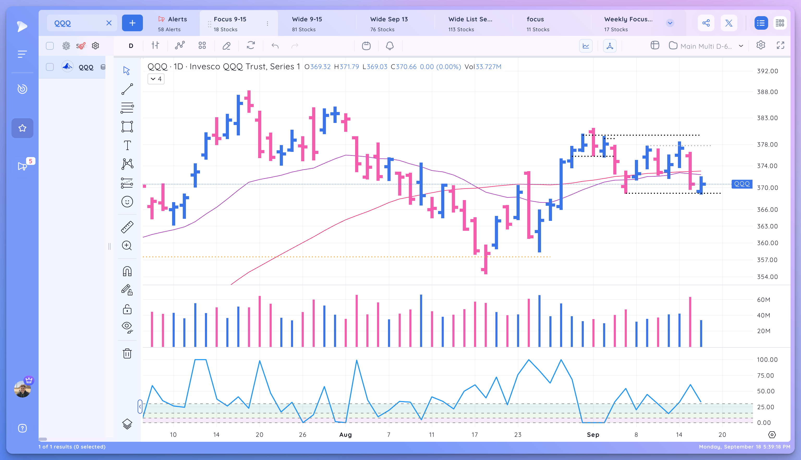Enter fullscreen chart mode

780,46
